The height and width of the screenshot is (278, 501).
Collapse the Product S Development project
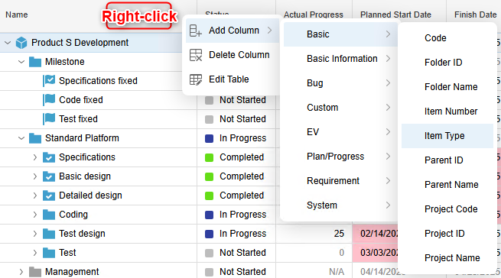8,43
